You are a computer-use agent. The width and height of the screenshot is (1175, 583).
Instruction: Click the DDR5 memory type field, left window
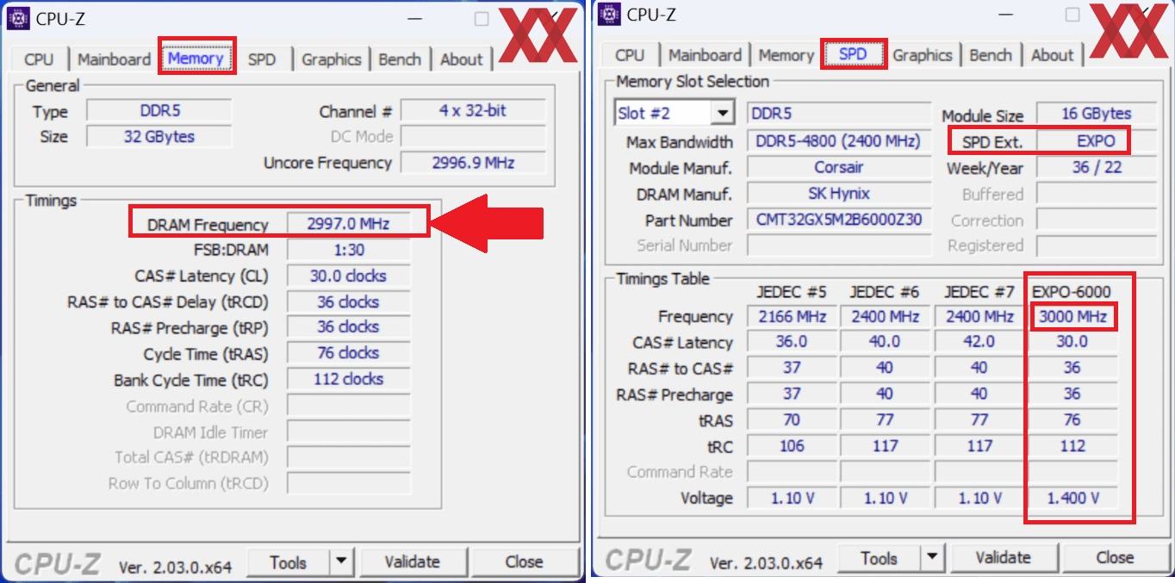coord(159,111)
